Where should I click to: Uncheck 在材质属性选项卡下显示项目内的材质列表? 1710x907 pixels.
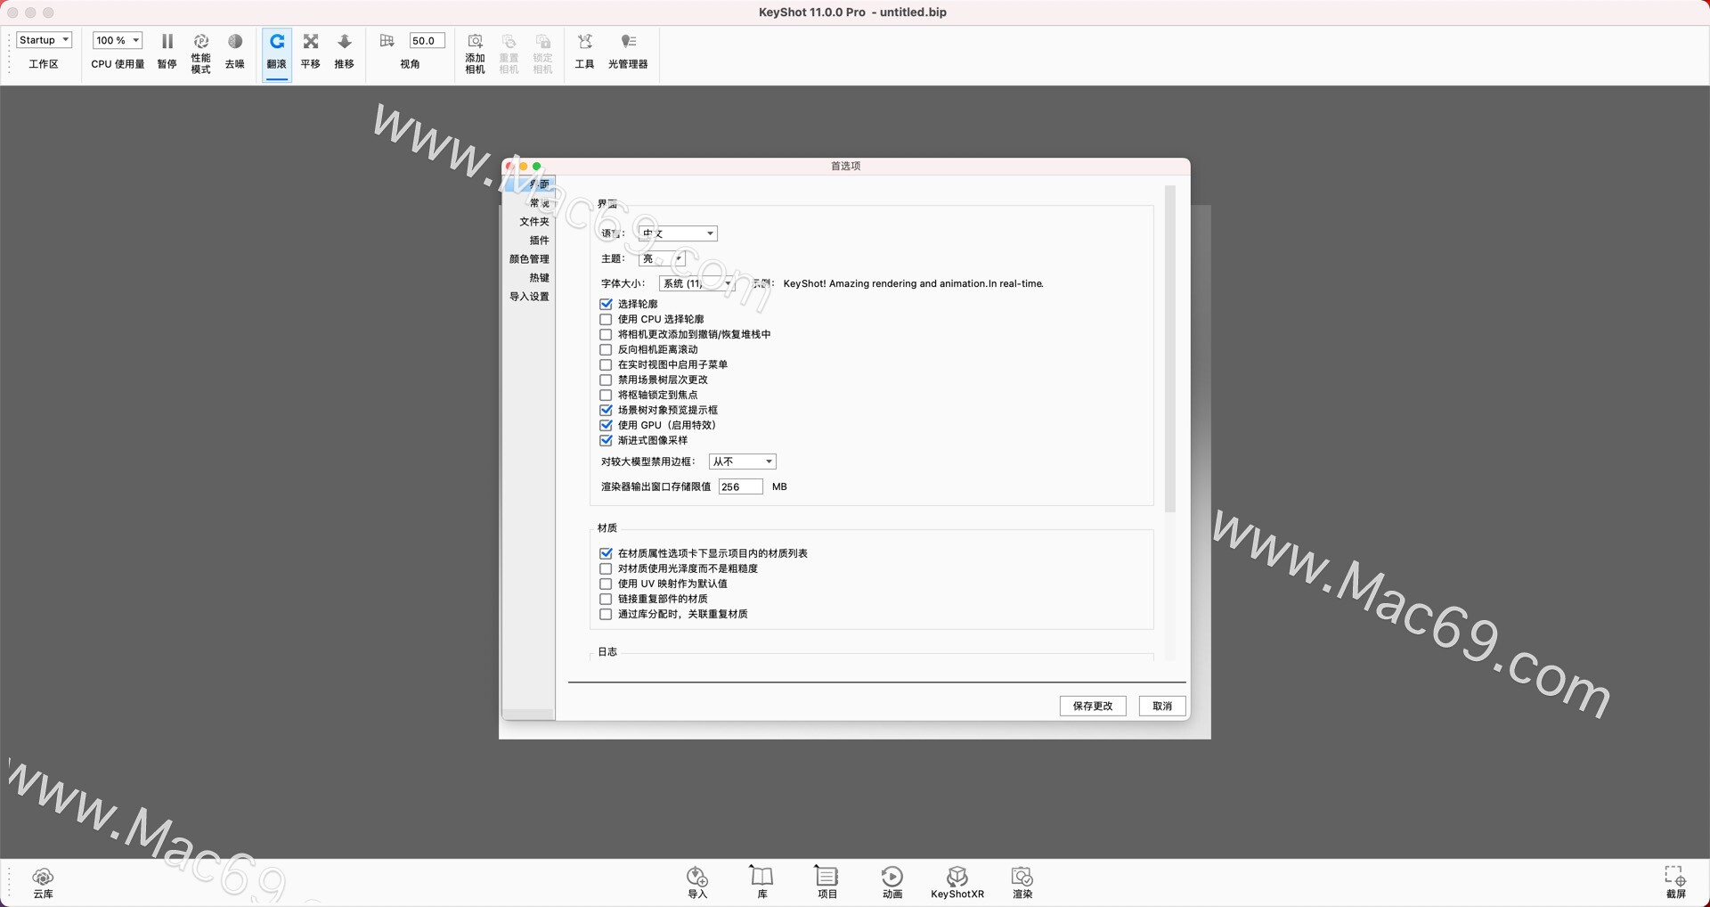(x=607, y=554)
